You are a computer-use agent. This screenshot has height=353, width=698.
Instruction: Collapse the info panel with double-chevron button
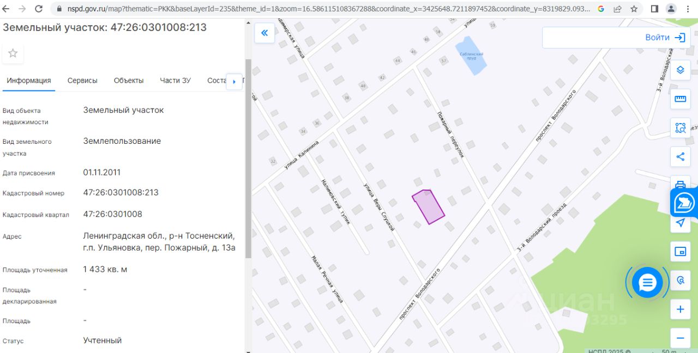click(264, 33)
